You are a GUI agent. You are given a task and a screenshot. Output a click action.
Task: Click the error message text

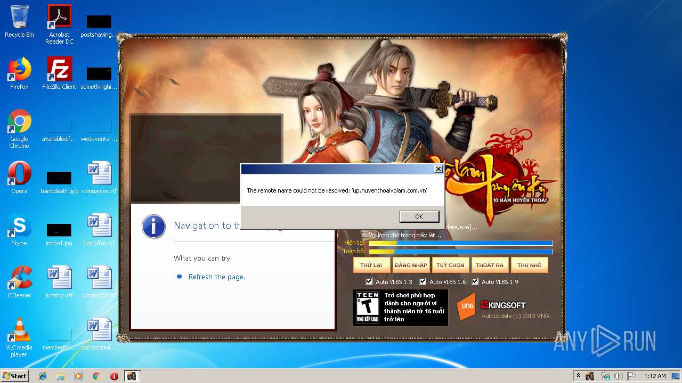[337, 190]
